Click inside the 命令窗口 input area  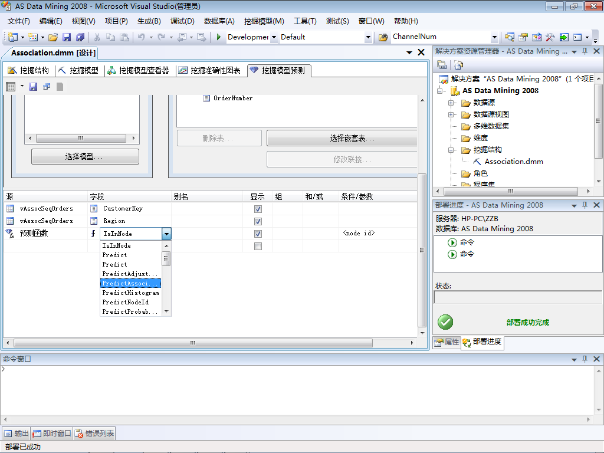[x=297, y=390]
